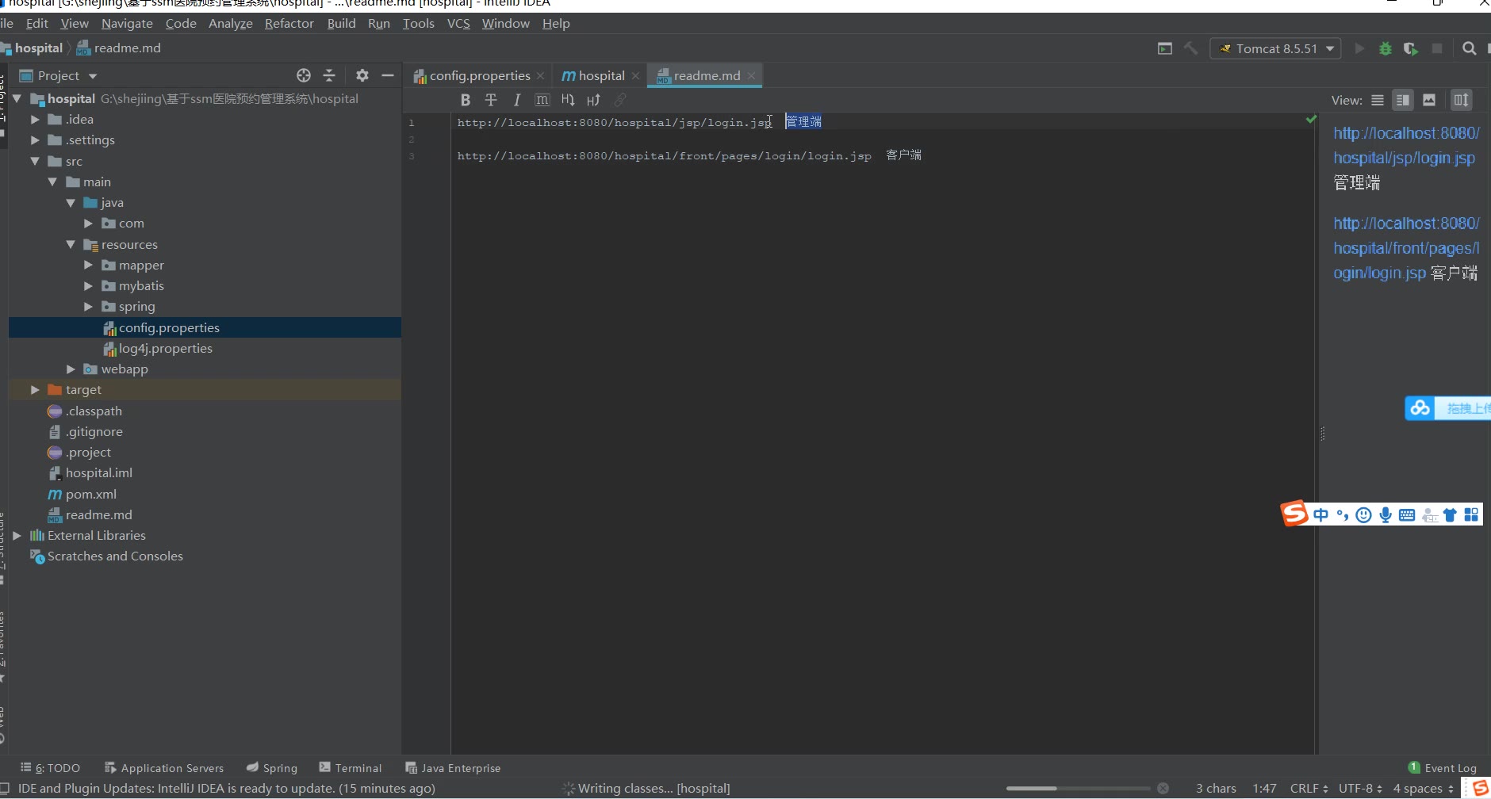Open Tomcat 8.5.51 run configuration dropdown
Image resolution: width=1491 pixels, height=799 pixels.
(1276, 48)
